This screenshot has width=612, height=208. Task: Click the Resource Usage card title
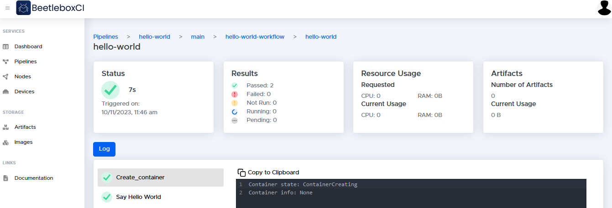[391, 73]
